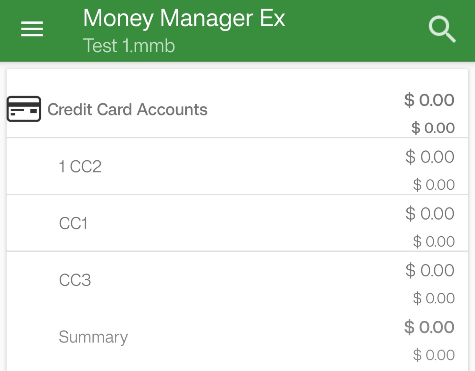Tap the CC3 lower reconciled amount

click(434, 298)
